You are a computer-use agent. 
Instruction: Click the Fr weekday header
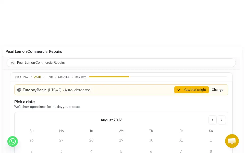(x=181, y=131)
